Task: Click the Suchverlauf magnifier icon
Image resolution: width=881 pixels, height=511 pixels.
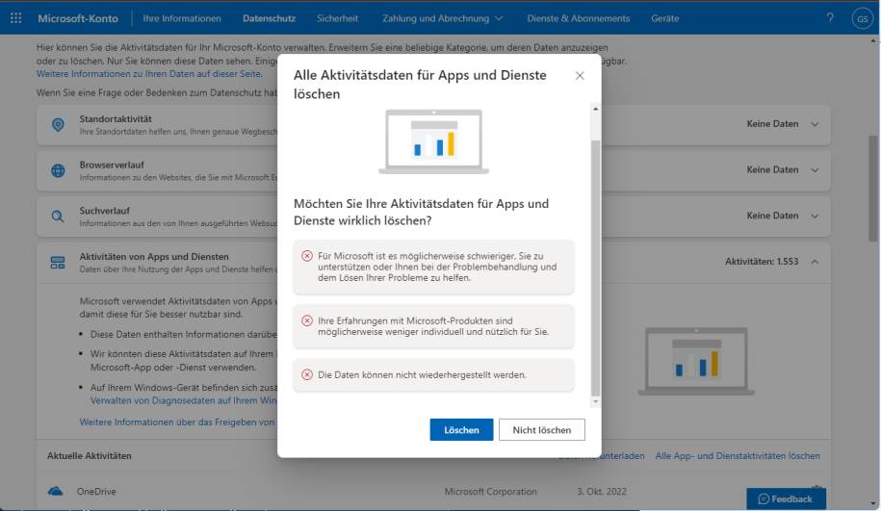Action: coord(58,217)
